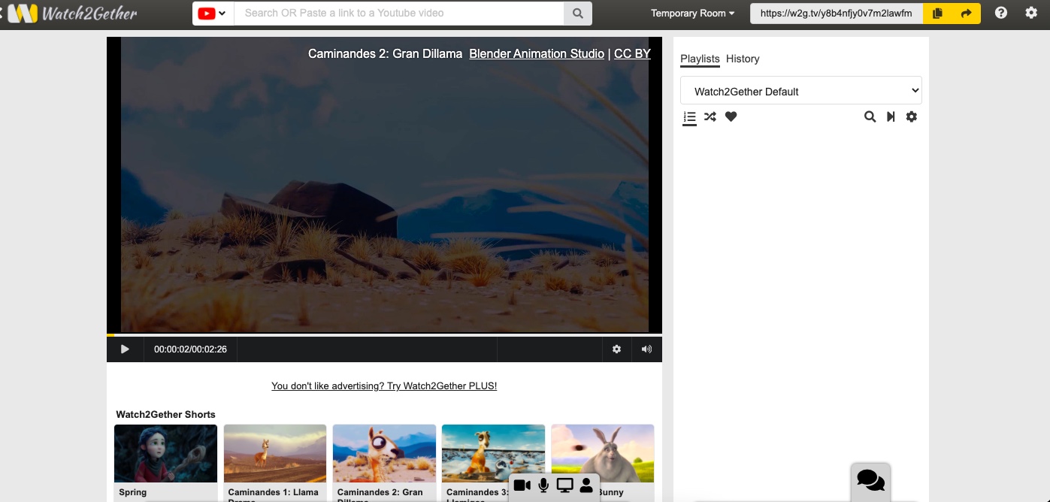Open the Watch2Gether Default playlist selector
Viewport: 1050px width, 502px height.
click(x=800, y=90)
